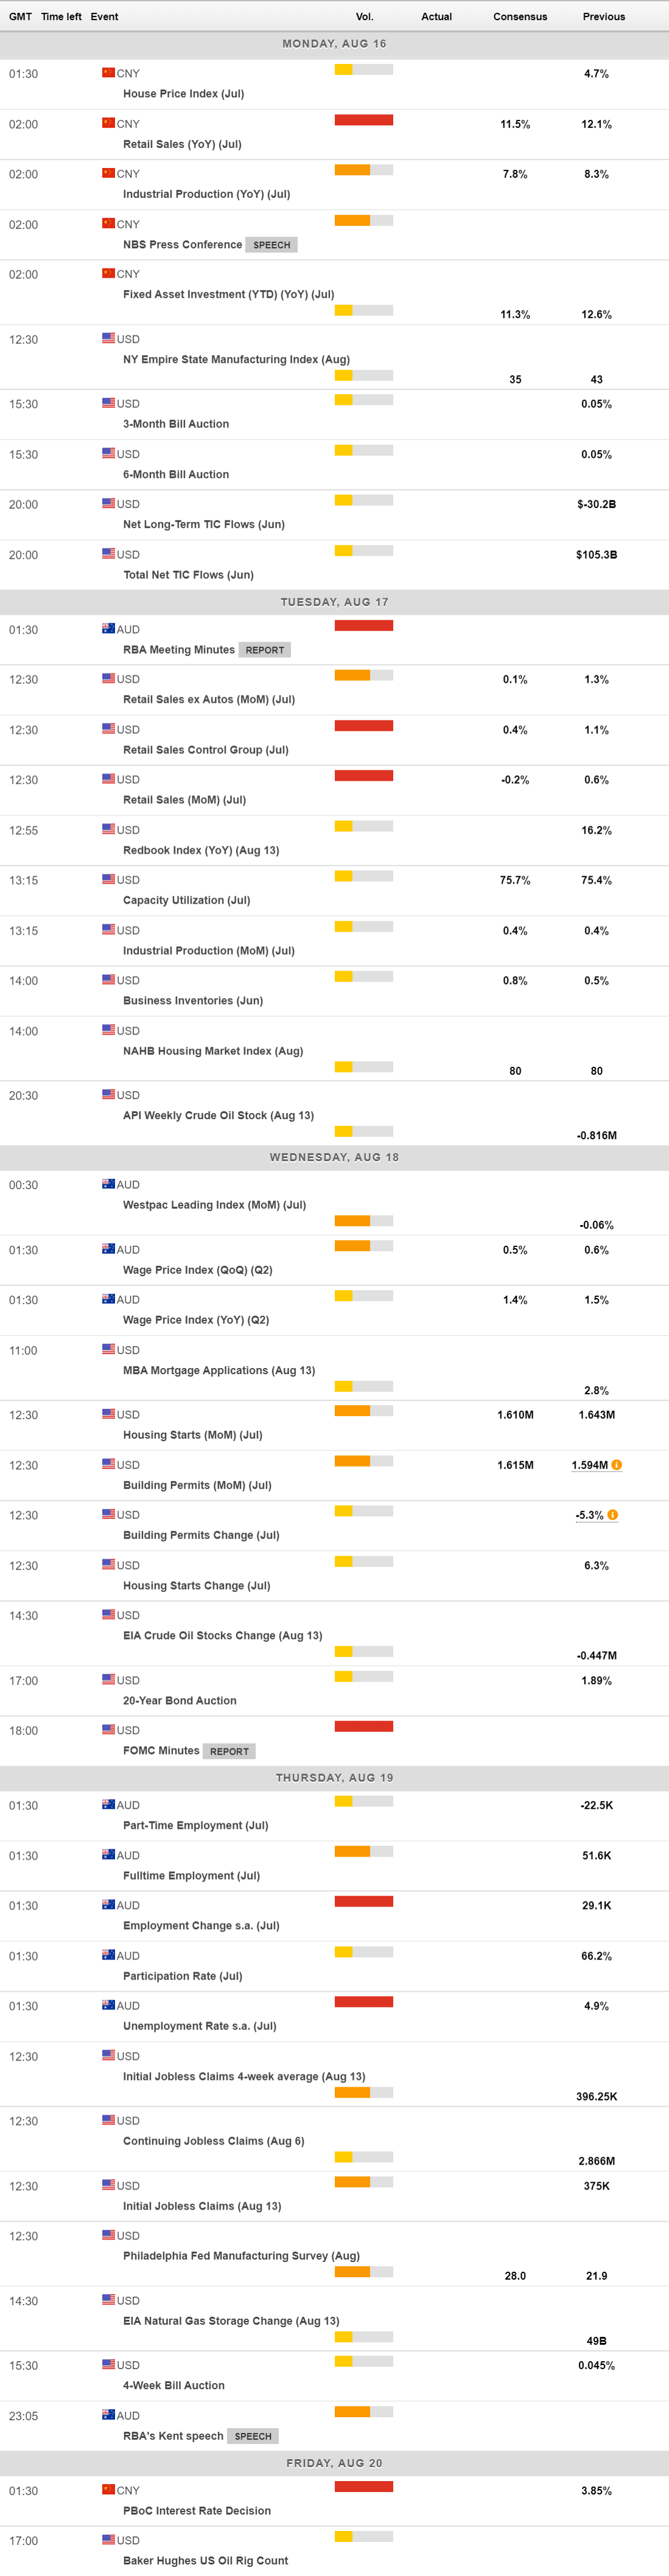Click the Previous column header
The width and height of the screenshot is (669, 2576).
tap(604, 17)
